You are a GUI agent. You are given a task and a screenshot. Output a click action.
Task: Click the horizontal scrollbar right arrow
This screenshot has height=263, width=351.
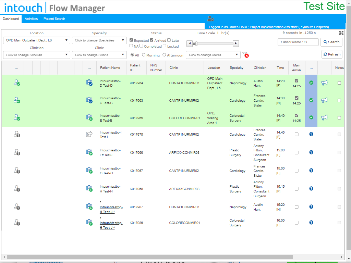[341, 257]
